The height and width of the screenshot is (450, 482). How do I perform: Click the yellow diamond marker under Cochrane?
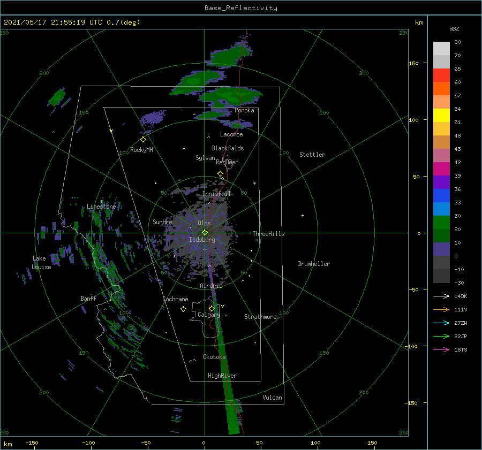point(183,309)
